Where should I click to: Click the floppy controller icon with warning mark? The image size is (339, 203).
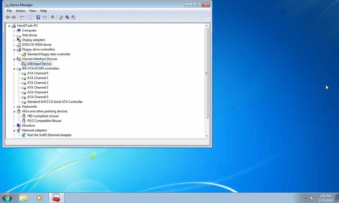tap(24, 54)
